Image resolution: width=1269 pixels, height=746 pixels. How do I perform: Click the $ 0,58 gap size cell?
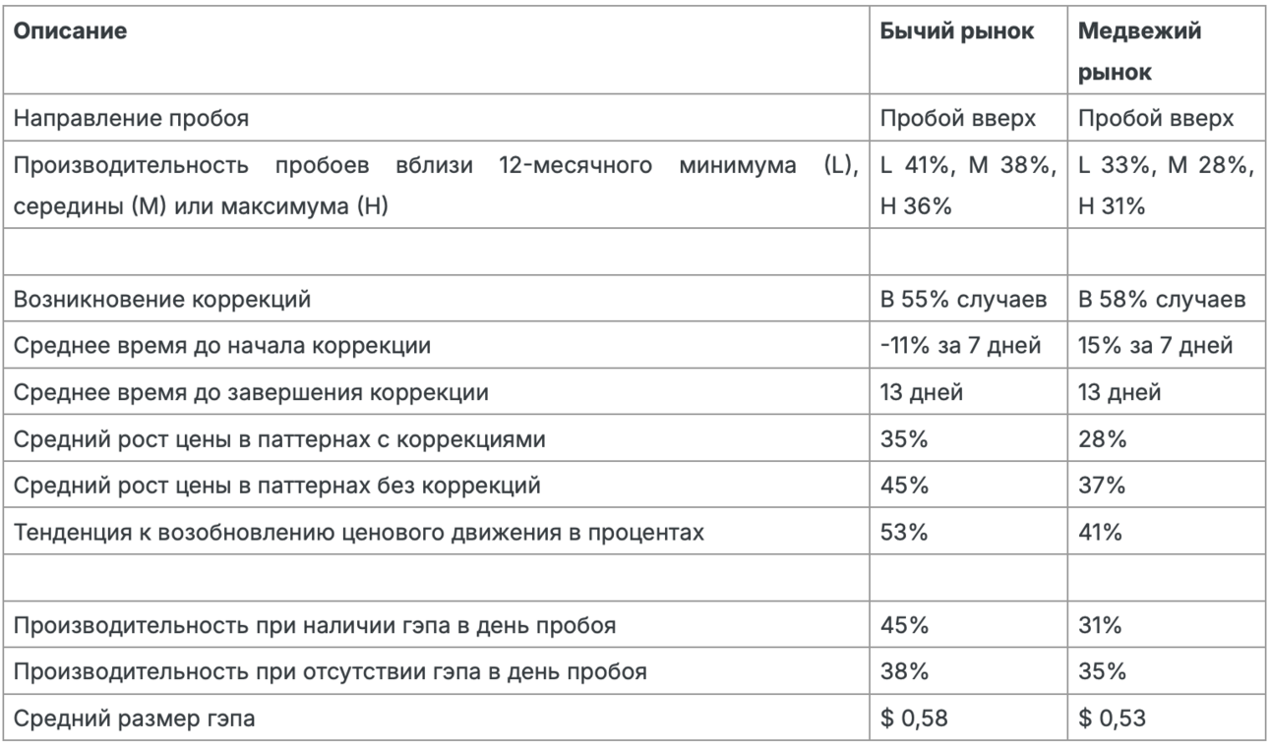[912, 717]
